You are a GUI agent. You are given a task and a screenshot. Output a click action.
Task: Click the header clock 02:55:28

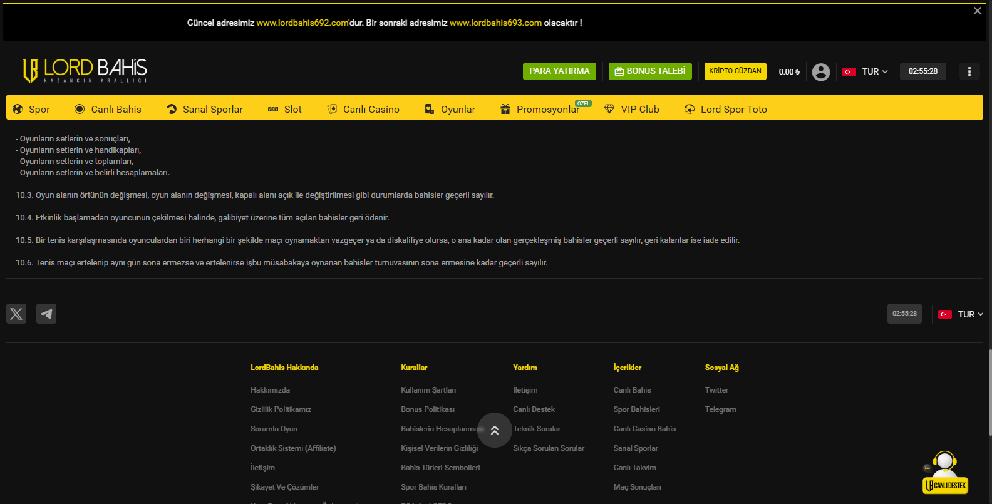tap(923, 71)
